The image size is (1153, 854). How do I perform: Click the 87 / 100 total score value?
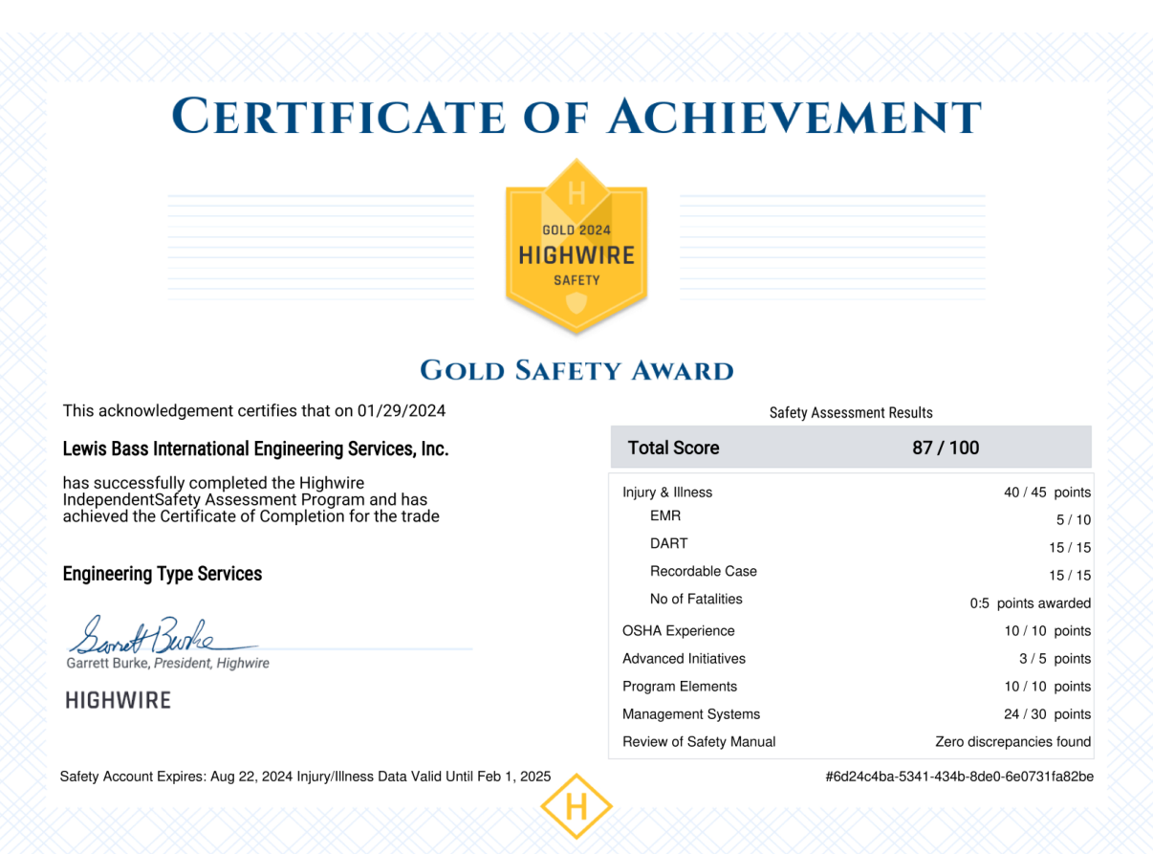(946, 448)
